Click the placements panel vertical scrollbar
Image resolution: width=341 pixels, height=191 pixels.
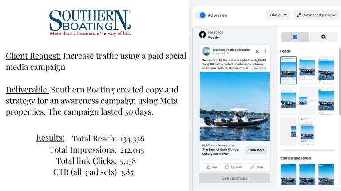tap(340, 81)
